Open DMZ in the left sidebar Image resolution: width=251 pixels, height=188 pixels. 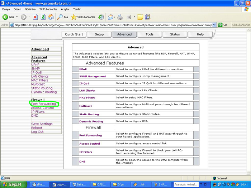(x=34, y=115)
